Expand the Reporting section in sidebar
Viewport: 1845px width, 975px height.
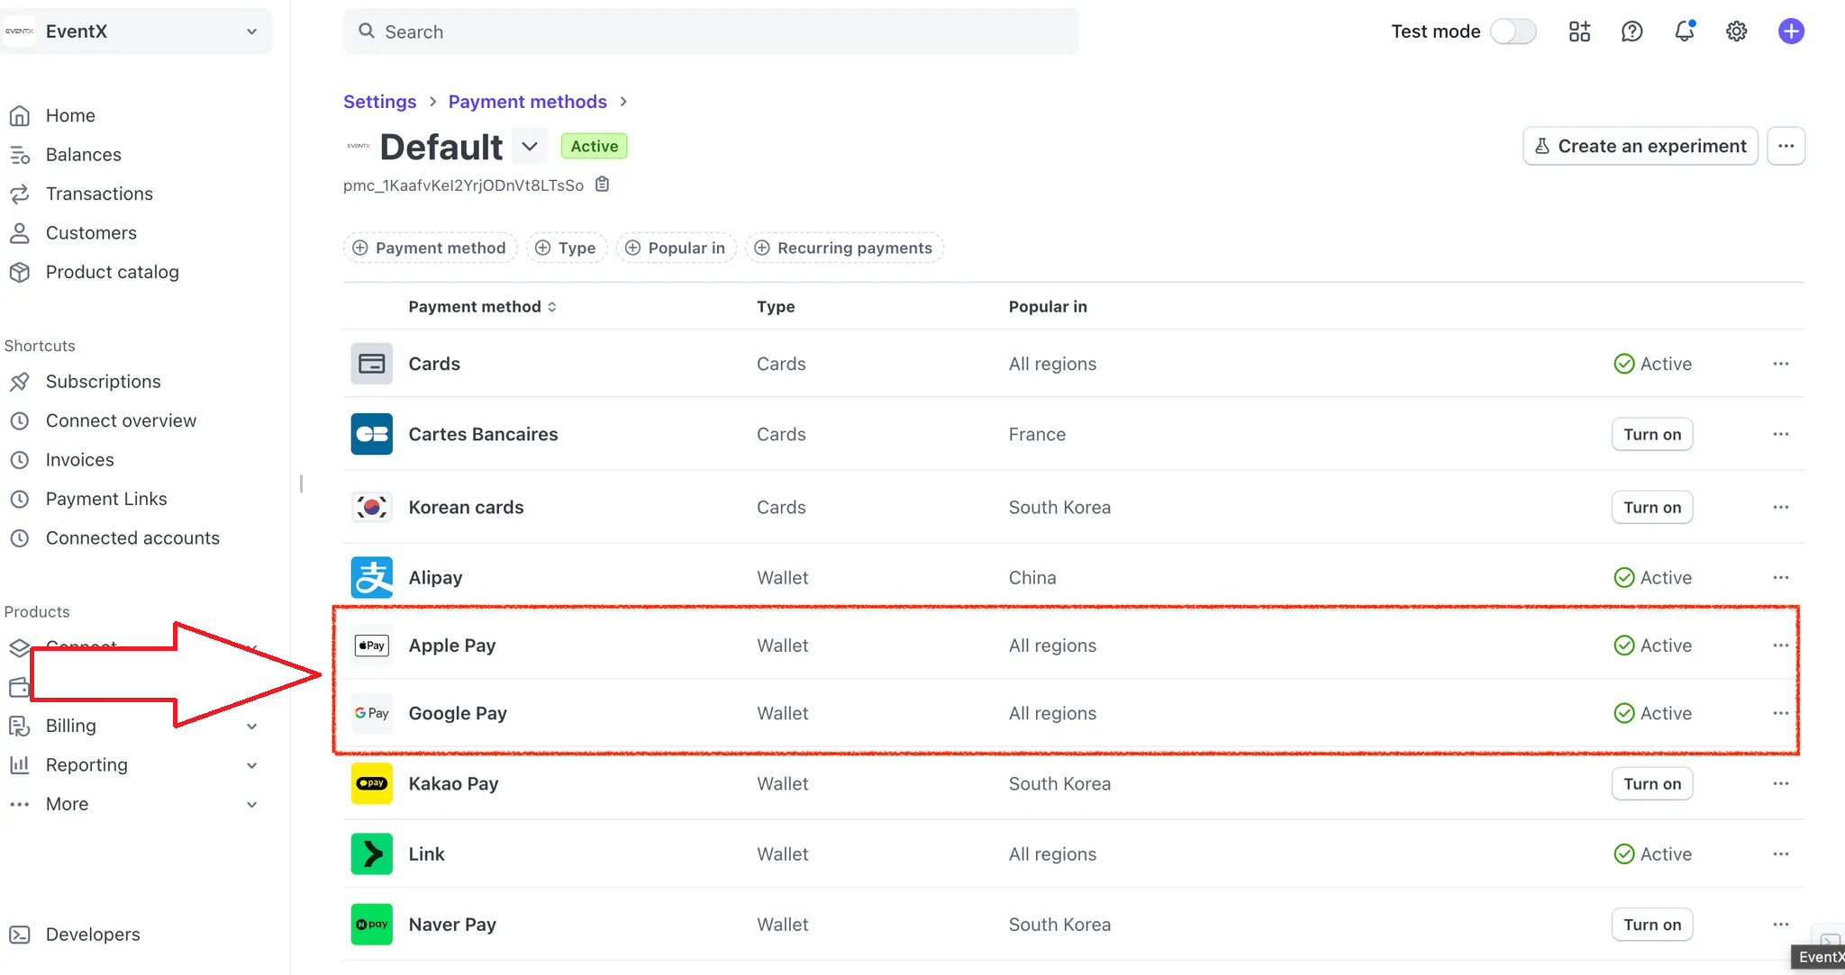(252, 765)
